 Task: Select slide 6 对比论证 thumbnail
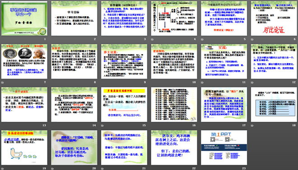click(274, 18)
